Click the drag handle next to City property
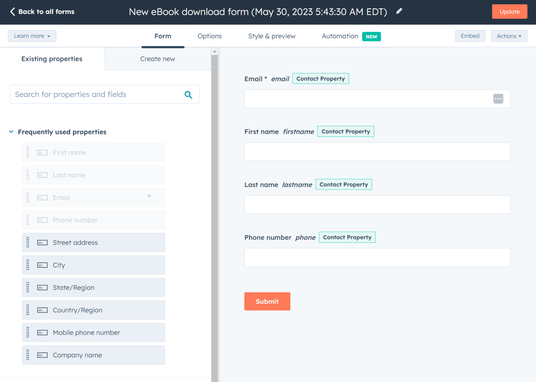The width and height of the screenshot is (536, 382). click(x=28, y=265)
